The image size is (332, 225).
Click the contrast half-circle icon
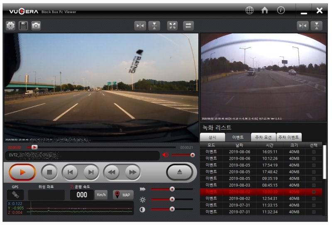point(142,210)
